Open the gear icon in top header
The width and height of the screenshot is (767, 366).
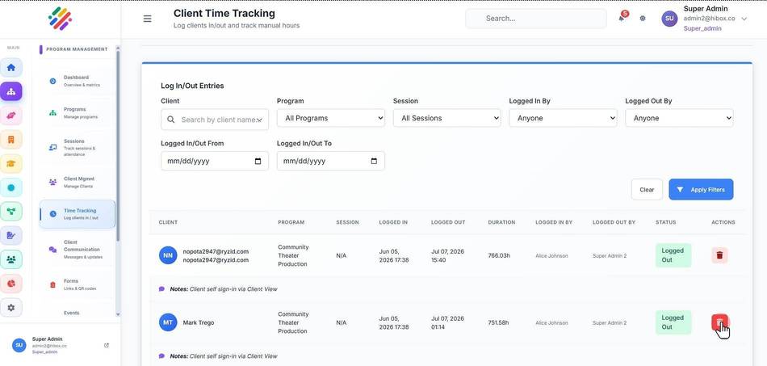pos(643,18)
